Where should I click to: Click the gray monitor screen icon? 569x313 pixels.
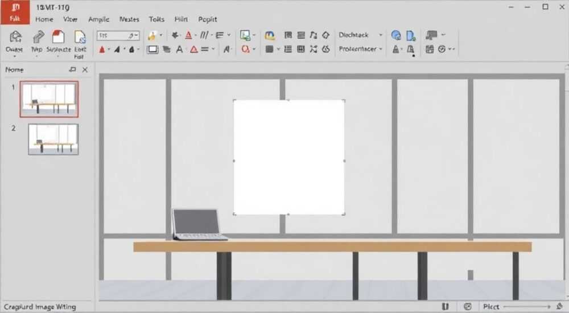click(x=431, y=35)
